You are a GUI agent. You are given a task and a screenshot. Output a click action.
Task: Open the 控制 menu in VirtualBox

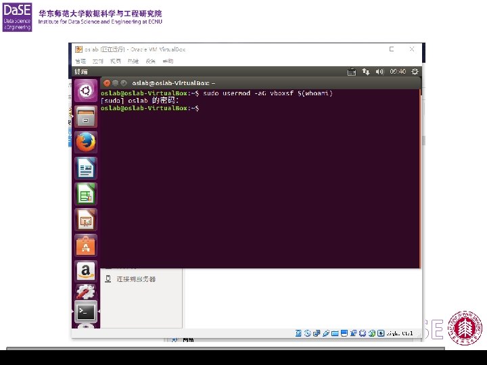click(x=98, y=61)
